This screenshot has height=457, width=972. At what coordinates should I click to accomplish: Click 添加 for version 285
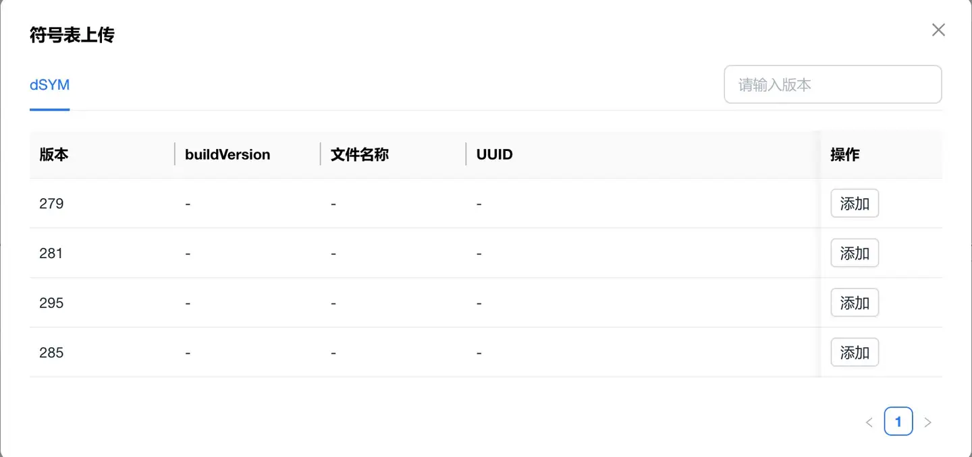coord(854,353)
